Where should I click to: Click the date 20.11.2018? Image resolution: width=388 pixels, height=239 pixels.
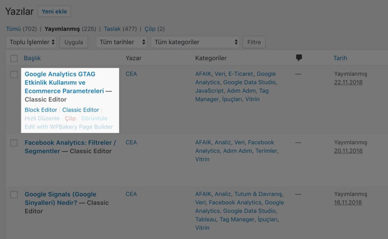coord(348,151)
